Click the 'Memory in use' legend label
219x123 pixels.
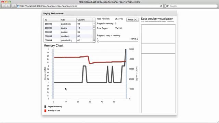54,111
